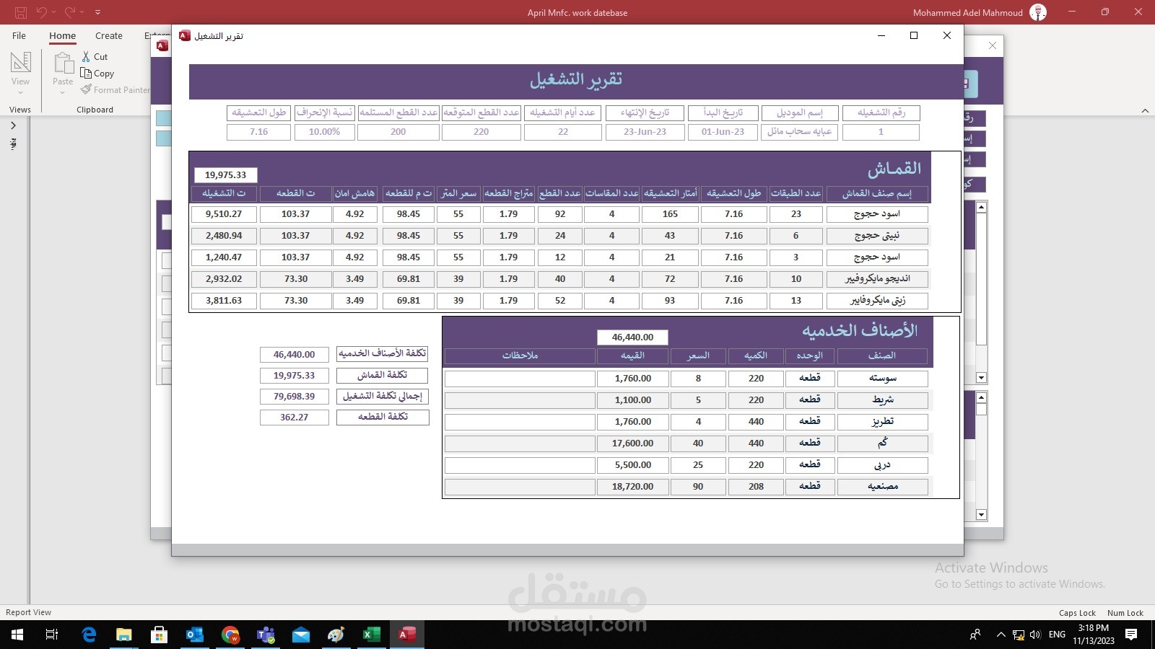The width and height of the screenshot is (1155, 649).
Task: Click scroll down arrow of upper background list
Action: point(981,378)
